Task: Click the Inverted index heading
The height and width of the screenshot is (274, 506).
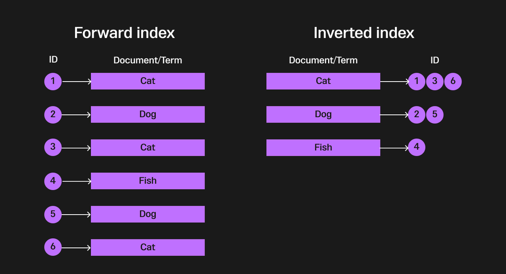Action: pyautogui.click(x=364, y=33)
